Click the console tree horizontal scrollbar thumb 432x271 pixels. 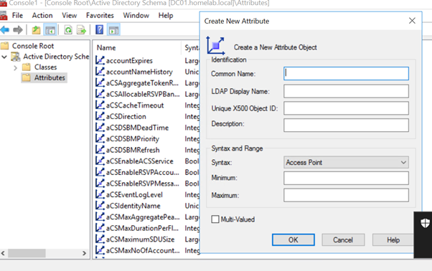point(27,253)
